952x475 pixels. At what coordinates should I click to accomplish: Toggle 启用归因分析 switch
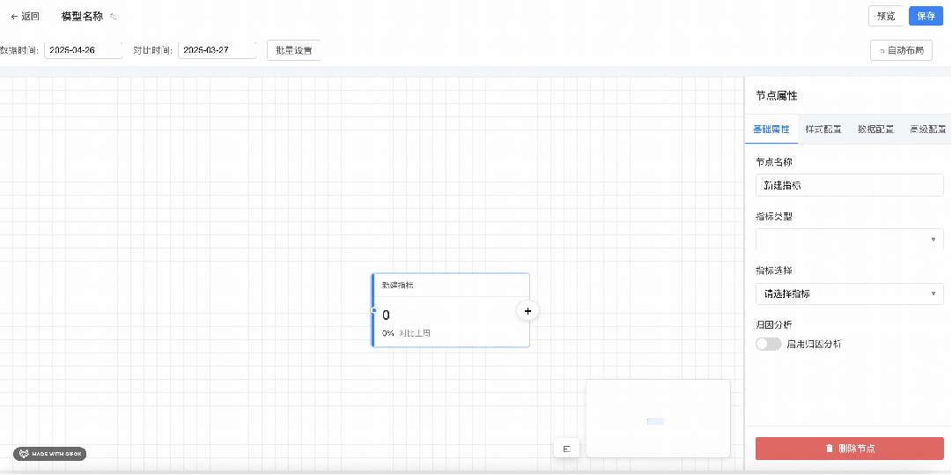(x=768, y=344)
